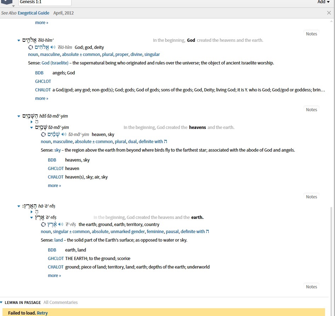Open the Add dropdown menu
The image size is (335, 316).
click(323, 2)
